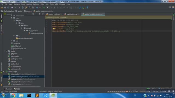This screenshot has height=98, width=175.
Task: Click wrapper in the breadcrumb bar
Action: tap(28, 11)
